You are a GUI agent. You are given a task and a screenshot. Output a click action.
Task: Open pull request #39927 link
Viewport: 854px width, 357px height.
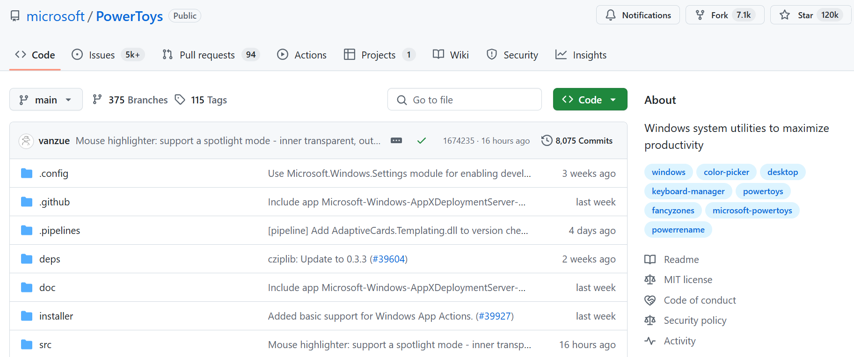point(495,316)
